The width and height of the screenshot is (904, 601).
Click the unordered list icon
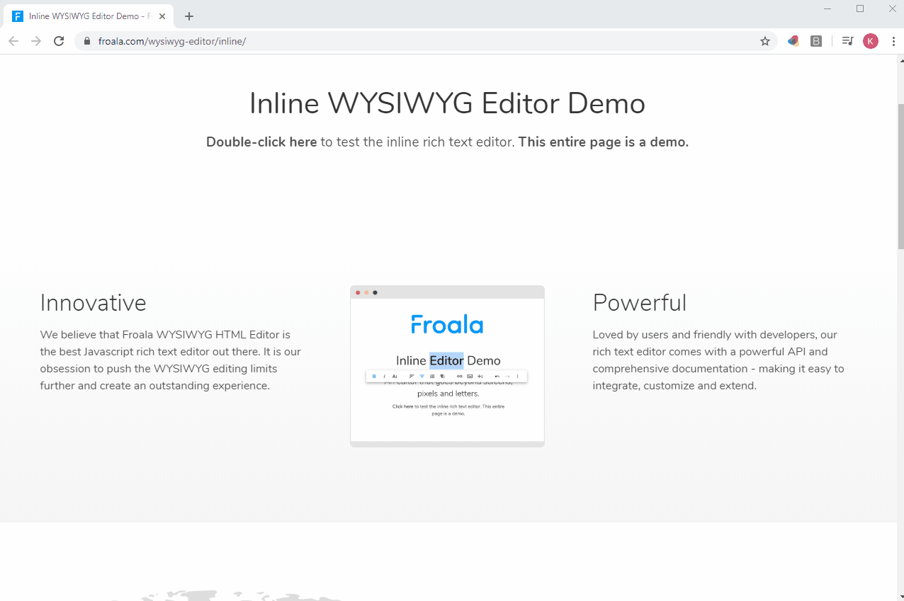433,376
